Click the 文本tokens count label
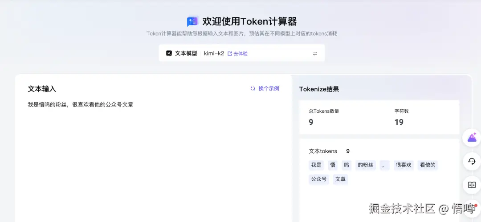Image resolution: width=481 pixels, height=222 pixels. (x=323, y=151)
